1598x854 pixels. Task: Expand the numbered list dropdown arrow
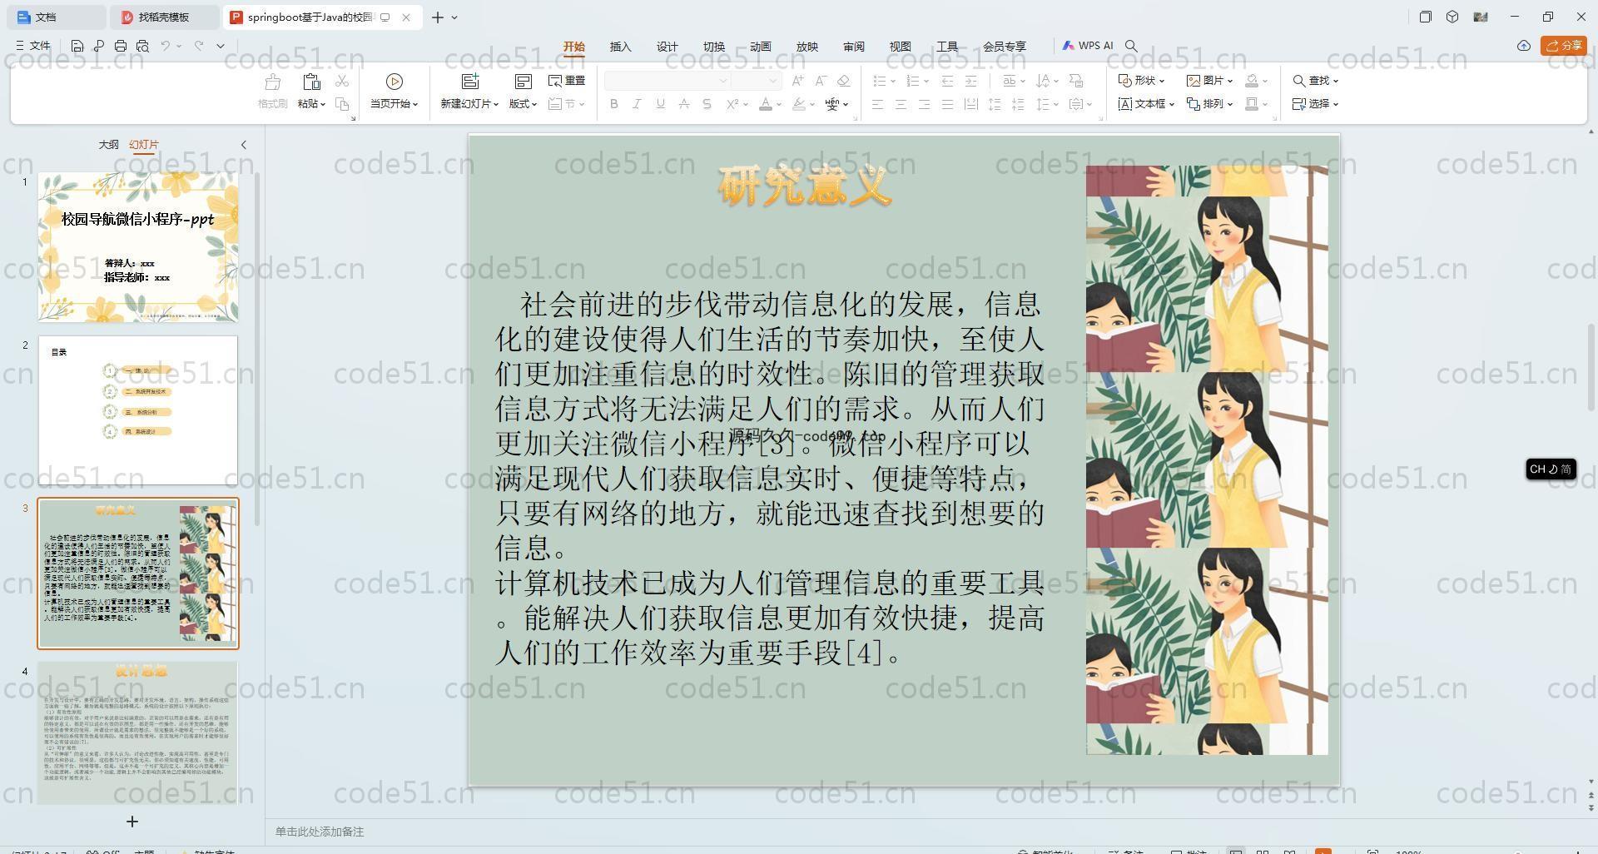pos(926,81)
